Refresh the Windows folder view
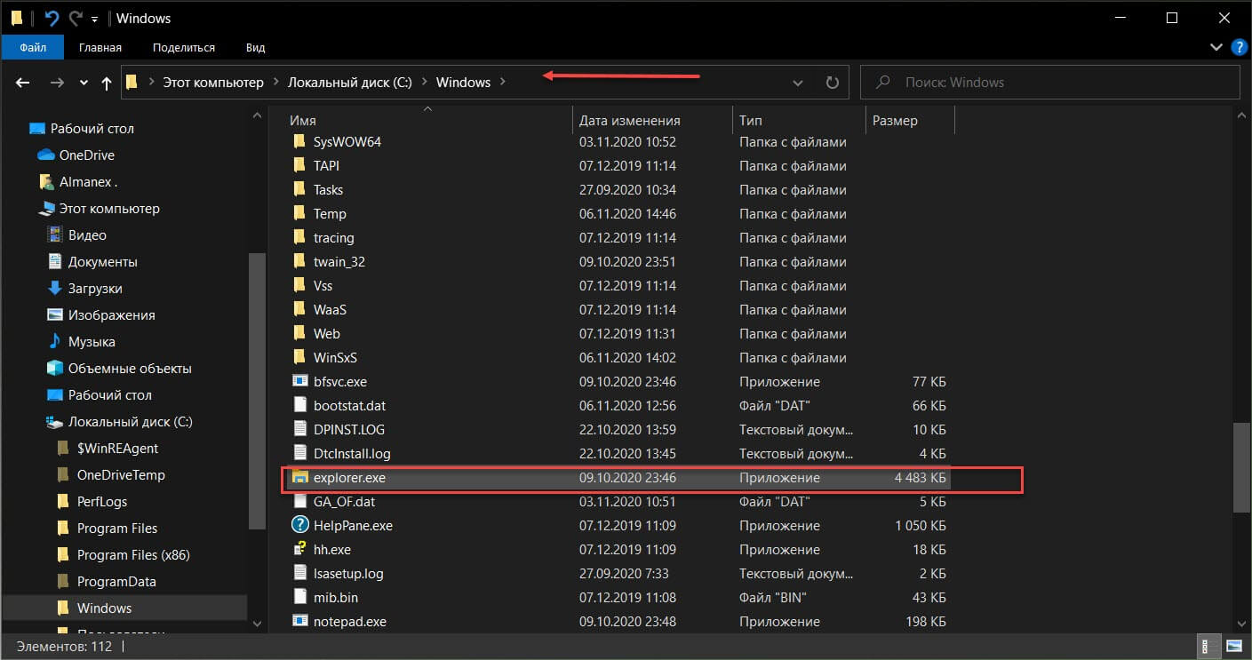The width and height of the screenshot is (1252, 660). 832,82
